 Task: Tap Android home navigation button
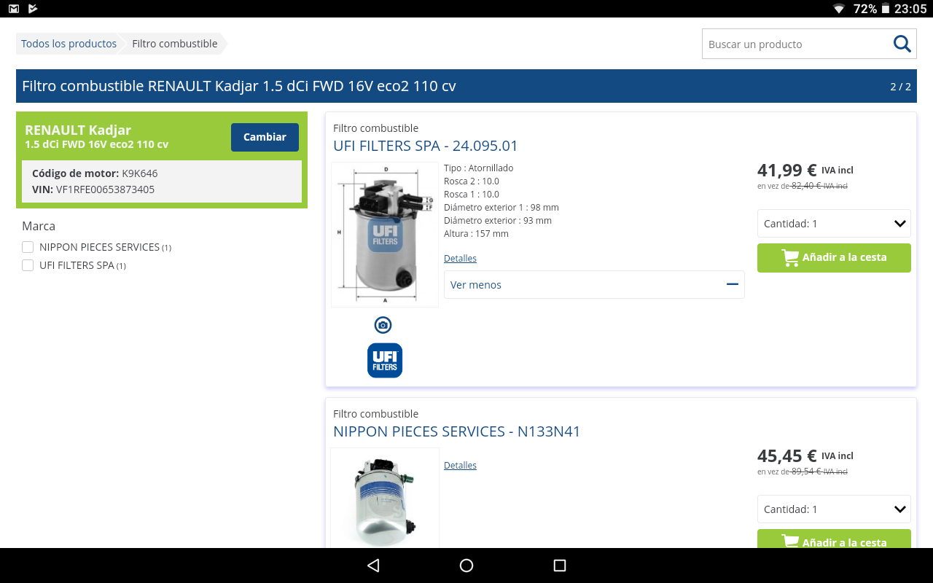pos(466,566)
